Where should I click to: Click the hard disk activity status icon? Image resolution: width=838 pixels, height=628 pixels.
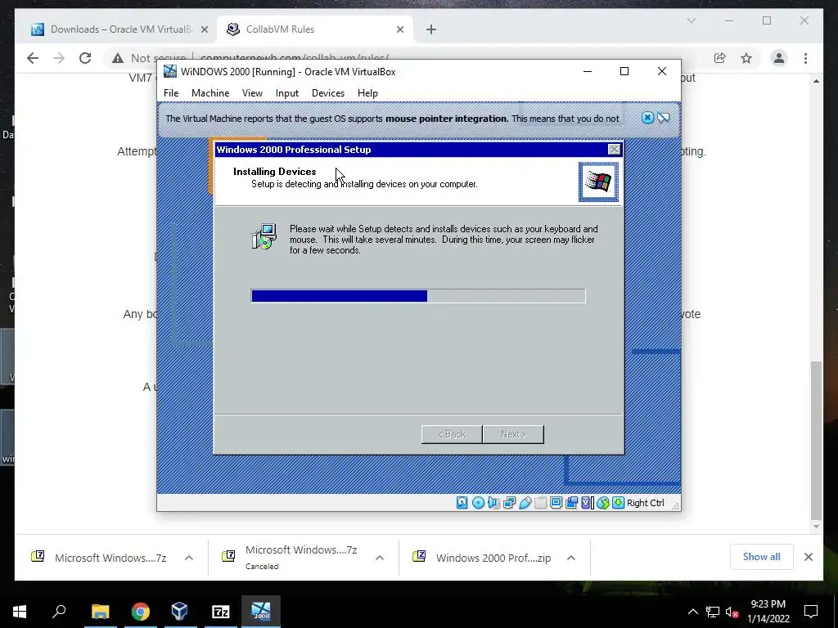pyautogui.click(x=462, y=503)
